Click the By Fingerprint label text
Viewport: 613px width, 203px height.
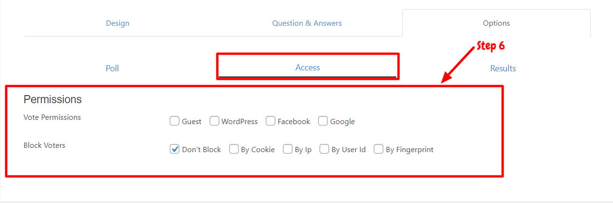point(409,150)
